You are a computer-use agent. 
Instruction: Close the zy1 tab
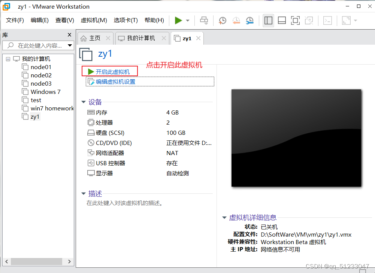(198, 38)
